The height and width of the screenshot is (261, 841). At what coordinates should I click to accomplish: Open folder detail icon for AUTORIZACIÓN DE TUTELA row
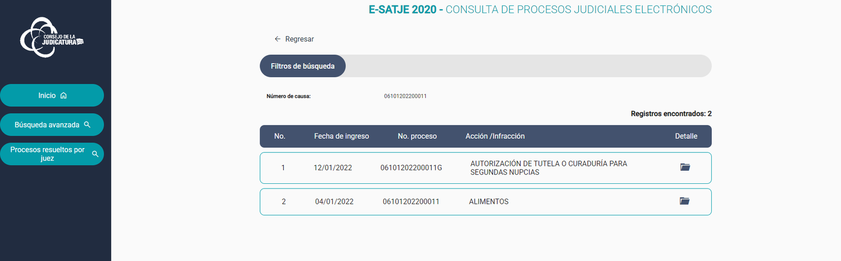(x=685, y=167)
